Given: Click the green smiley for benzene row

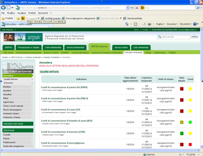Looking at the screenshot, I should pyautogui.click(x=182, y=133).
